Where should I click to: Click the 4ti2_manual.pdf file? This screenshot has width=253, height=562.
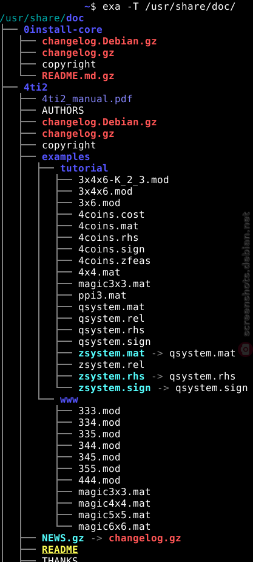87,99
